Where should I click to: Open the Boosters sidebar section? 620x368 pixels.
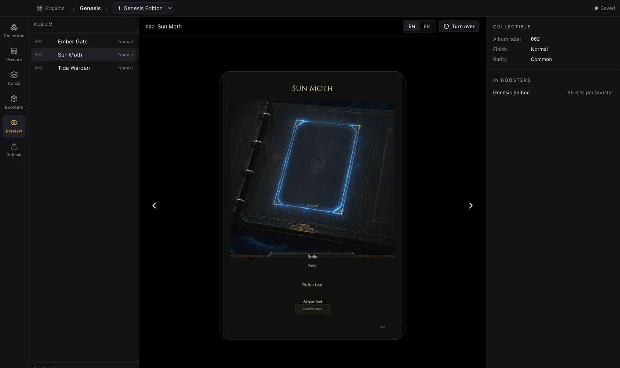pos(14,102)
